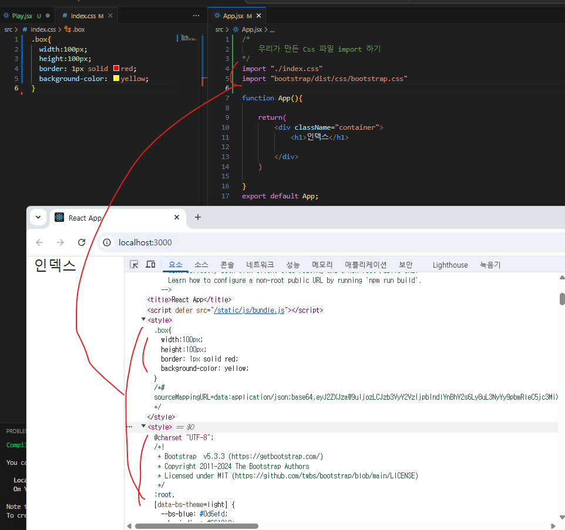Click the minimap in index.css editor
The height and width of the screenshot is (530, 565).
pos(189,38)
